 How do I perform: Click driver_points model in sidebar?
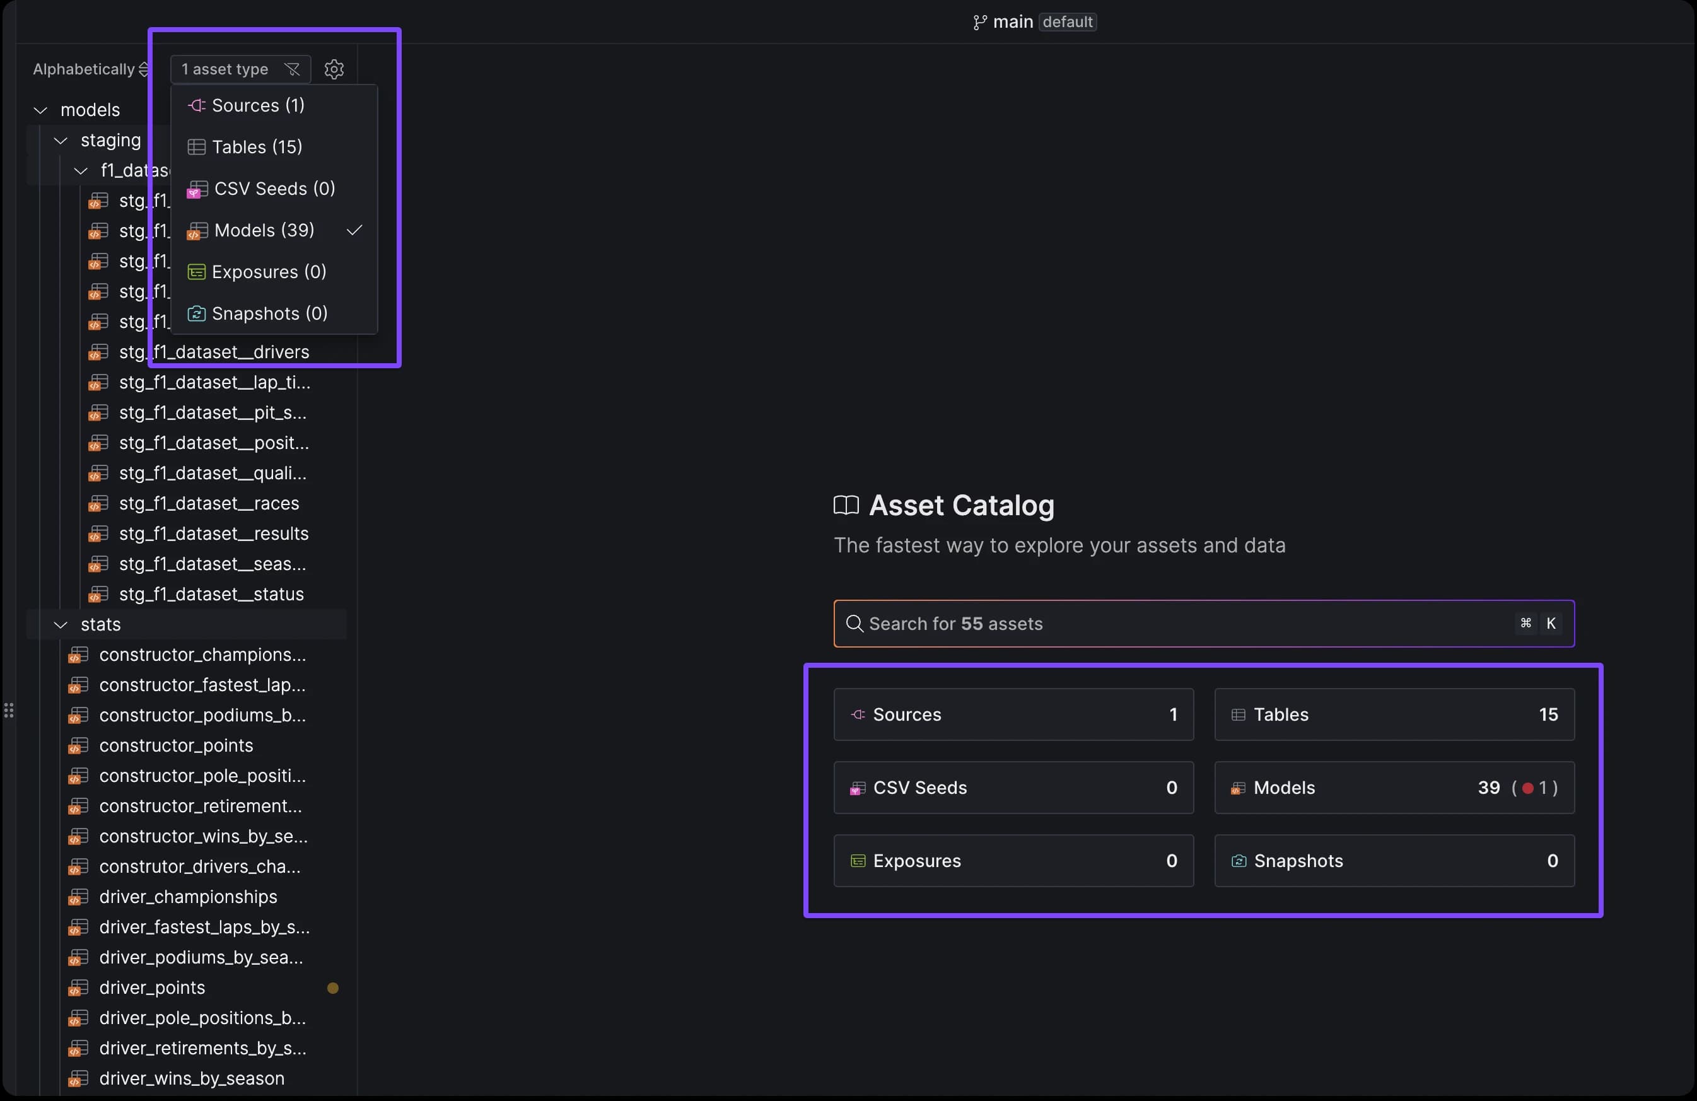click(x=152, y=987)
